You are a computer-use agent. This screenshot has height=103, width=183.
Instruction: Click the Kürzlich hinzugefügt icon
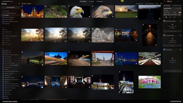3,17
